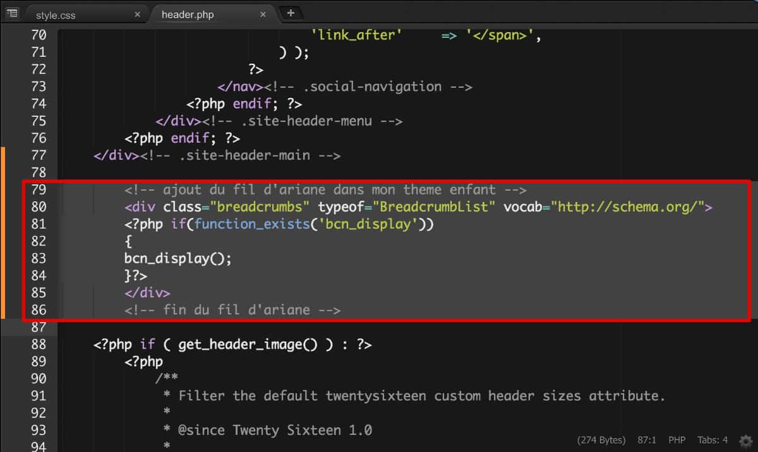Screen dimensions: 758x452
Task: Close the header.php tab
Action: click(263, 14)
